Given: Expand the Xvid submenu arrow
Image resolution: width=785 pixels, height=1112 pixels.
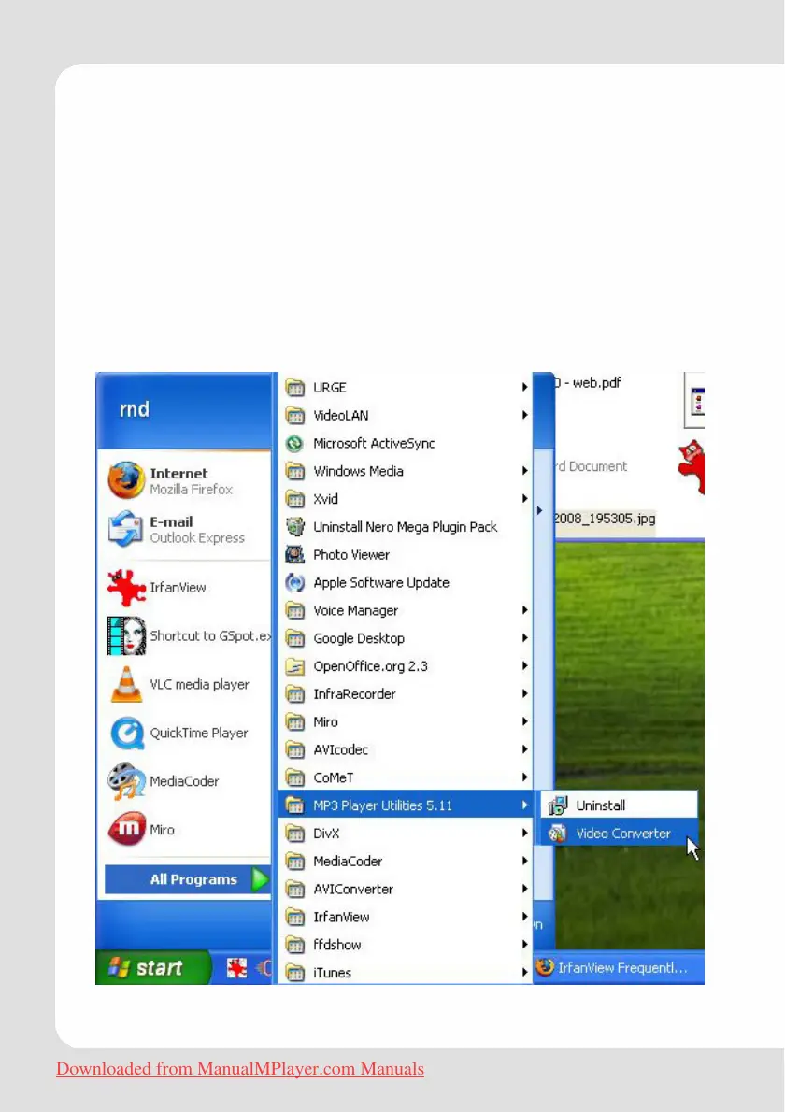Looking at the screenshot, I should [x=525, y=499].
